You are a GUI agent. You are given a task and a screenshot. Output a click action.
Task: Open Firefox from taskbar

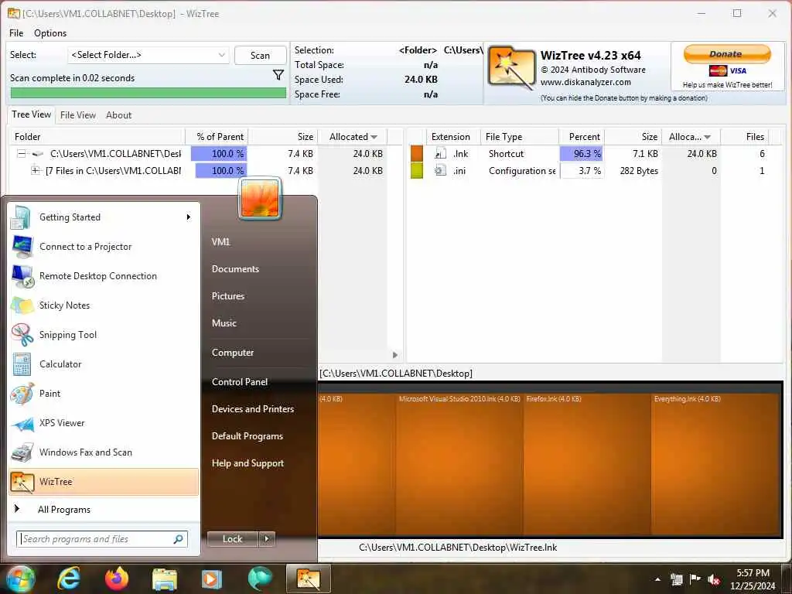coord(117,579)
